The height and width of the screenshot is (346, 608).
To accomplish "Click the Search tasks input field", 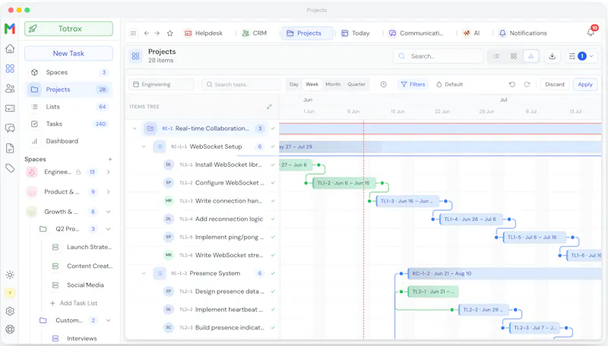I will pyautogui.click(x=241, y=84).
